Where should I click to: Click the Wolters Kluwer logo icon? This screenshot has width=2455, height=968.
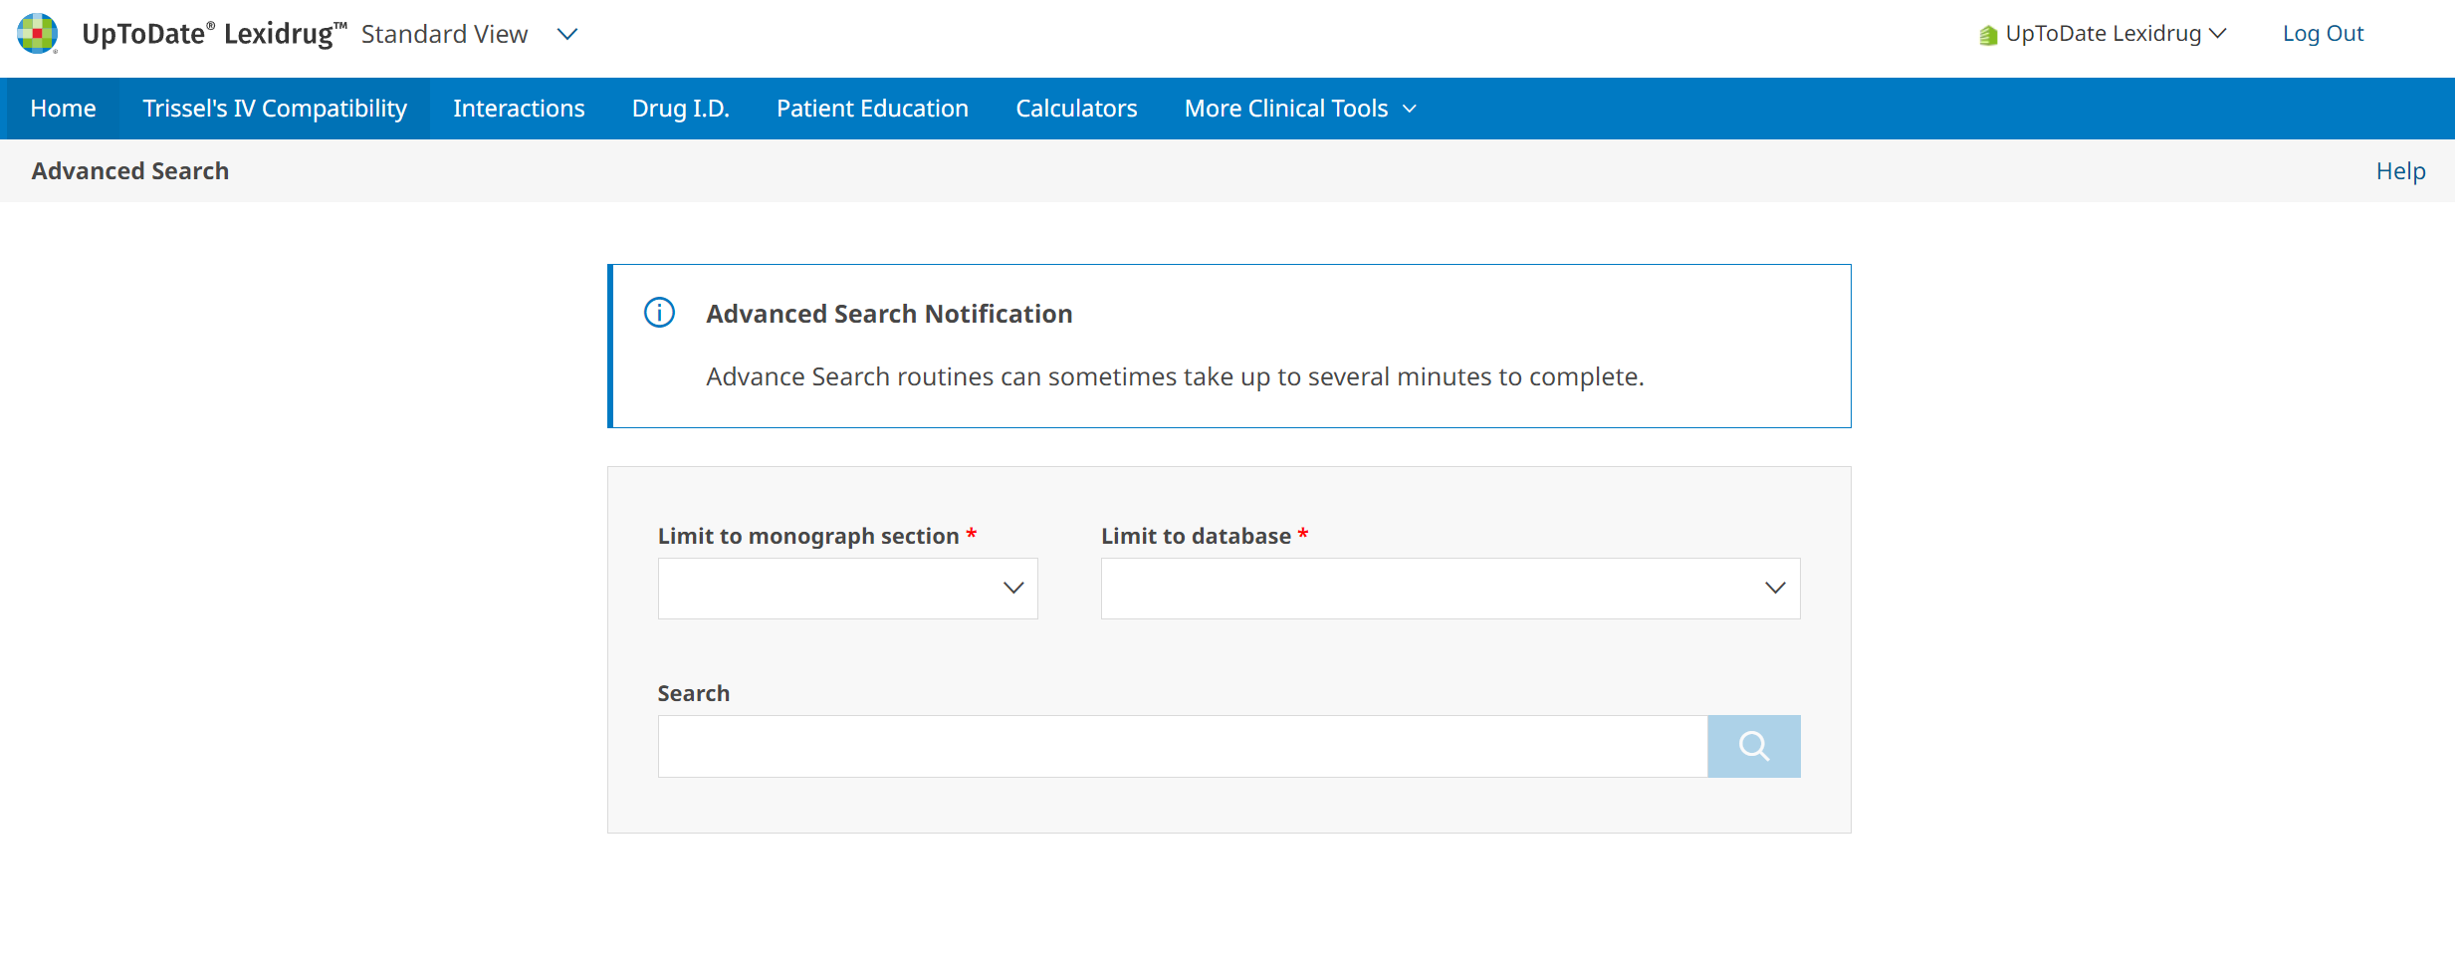(37, 34)
